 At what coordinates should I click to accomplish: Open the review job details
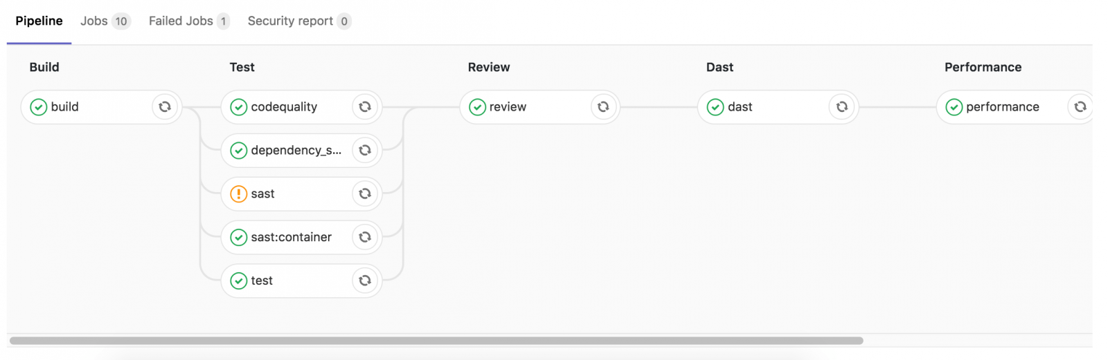(508, 107)
